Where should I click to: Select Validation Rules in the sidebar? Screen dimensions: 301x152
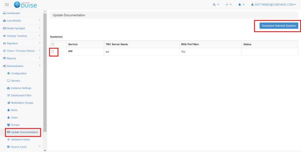coord(20,140)
